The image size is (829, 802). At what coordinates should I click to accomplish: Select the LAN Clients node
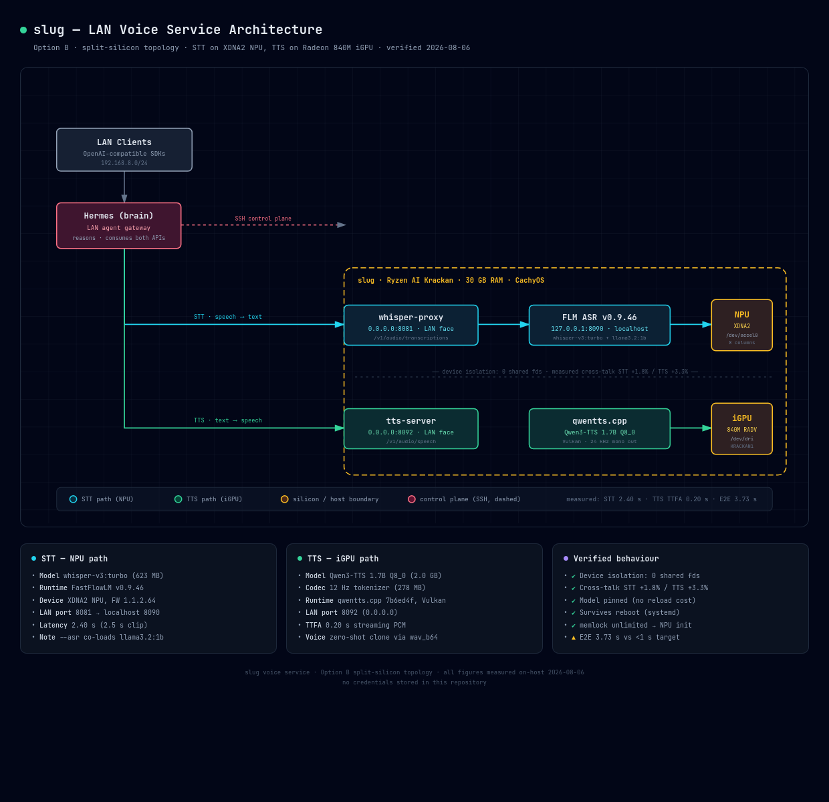click(x=124, y=150)
